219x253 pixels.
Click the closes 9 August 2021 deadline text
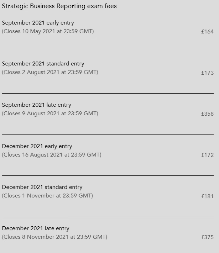coord(50,114)
